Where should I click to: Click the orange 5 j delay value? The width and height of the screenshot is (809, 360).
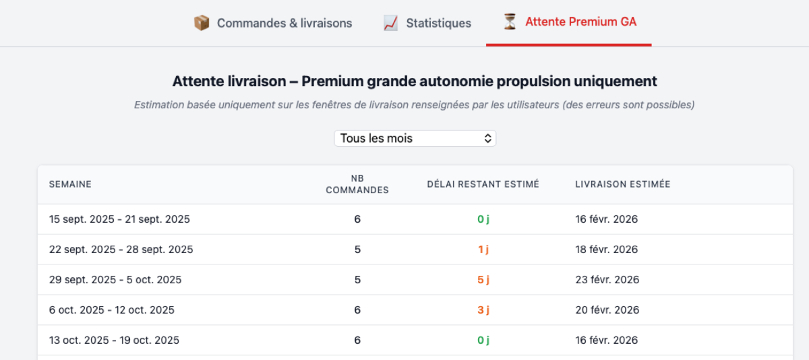(483, 280)
